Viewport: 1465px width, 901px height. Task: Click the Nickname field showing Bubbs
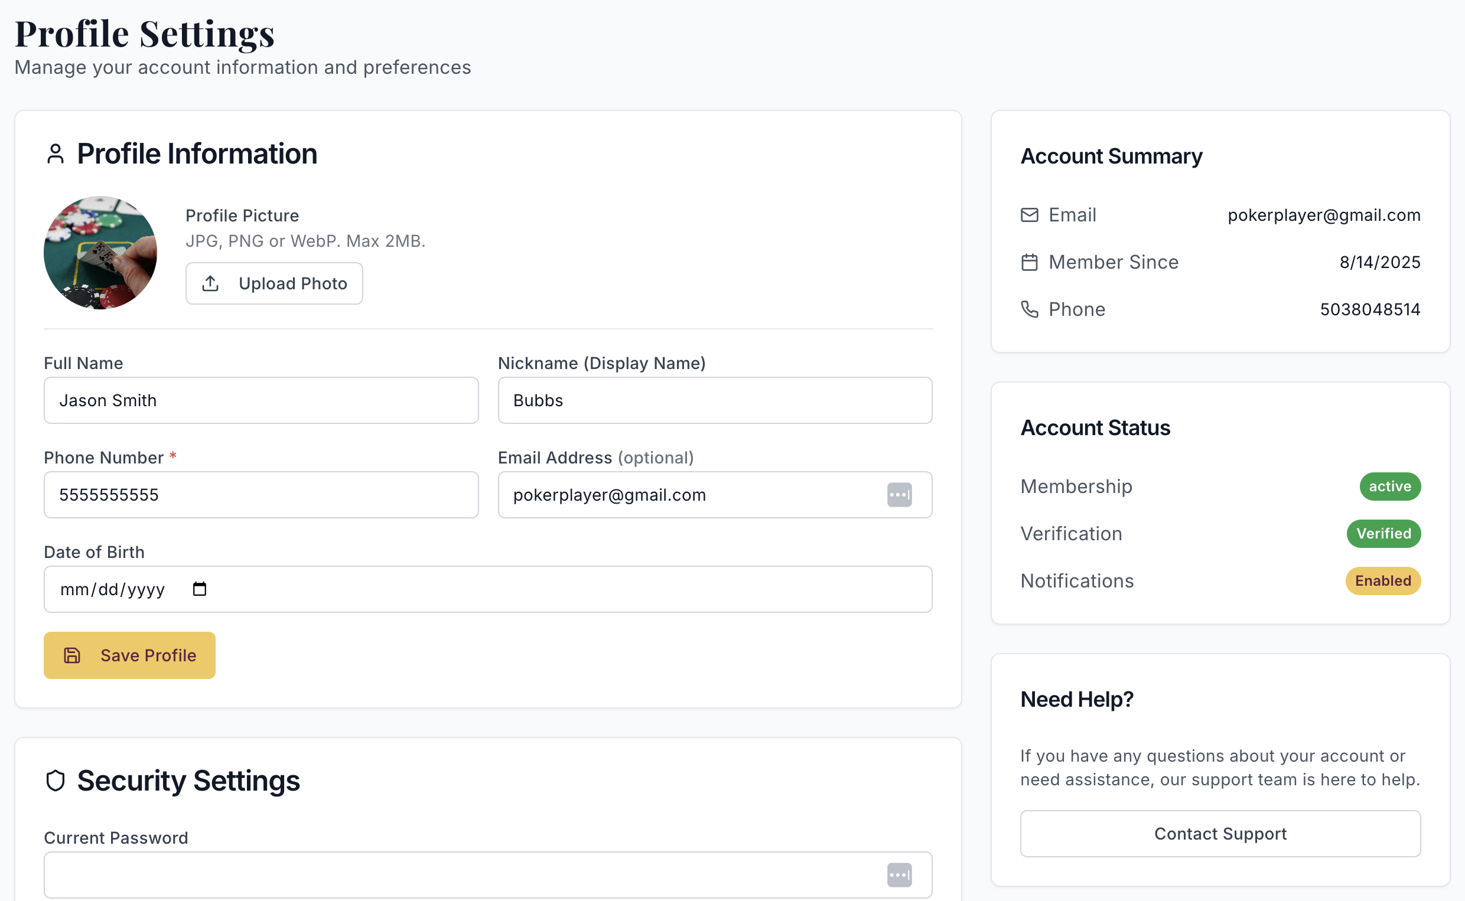point(715,400)
